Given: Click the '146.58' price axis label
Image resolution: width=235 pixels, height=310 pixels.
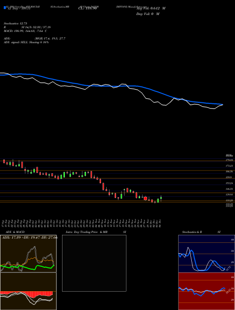Looking at the screenshot, I should pyautogui.click(x=229, y=189).
